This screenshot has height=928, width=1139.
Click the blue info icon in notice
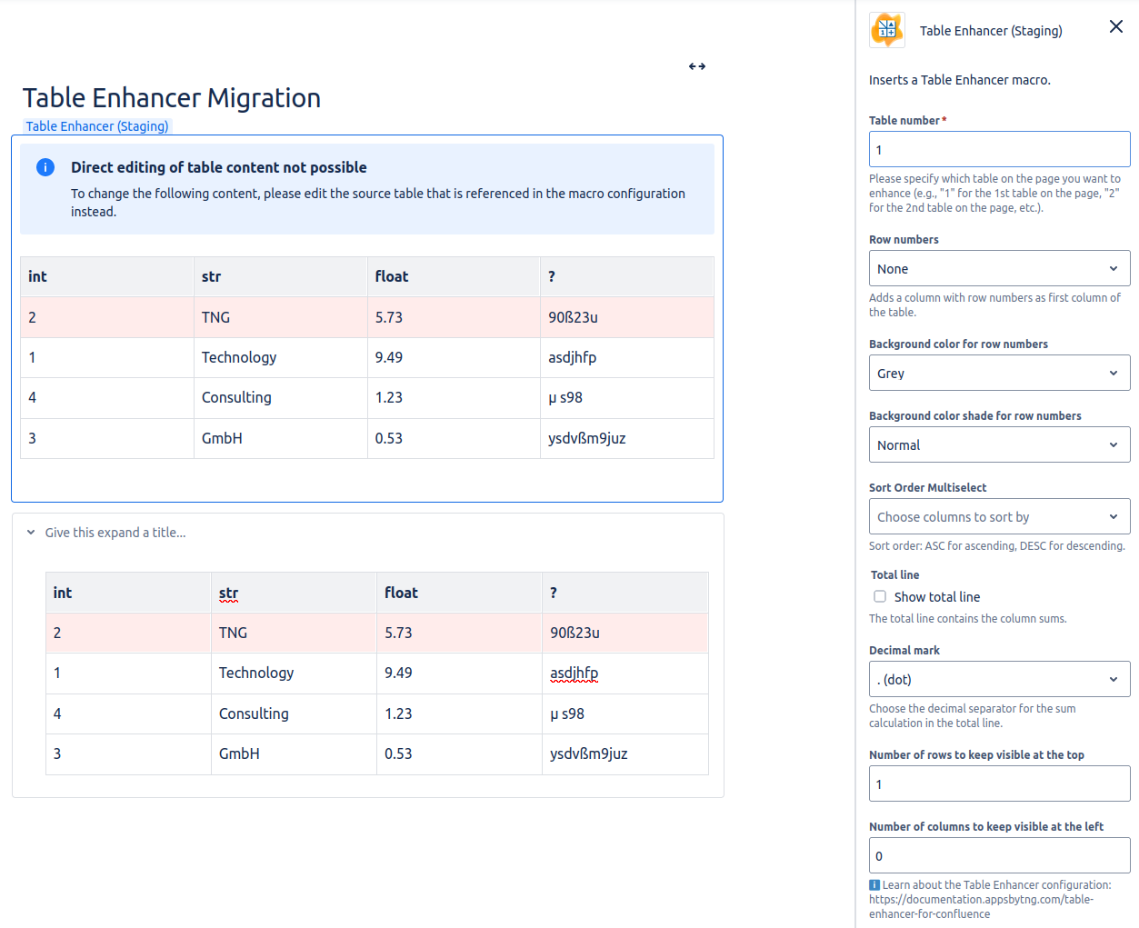pyautogui.click(x=45, y=167)
